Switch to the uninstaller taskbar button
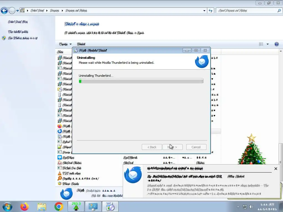This screenshot has height=212, width=283. click(110, 206)
